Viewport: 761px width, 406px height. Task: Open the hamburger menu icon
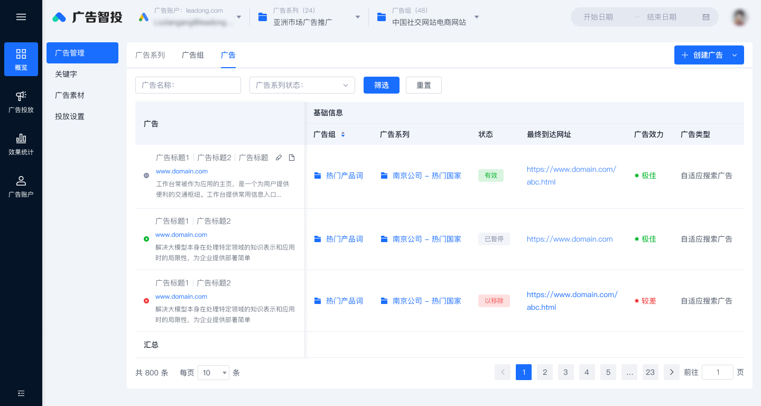click(21, 17)
